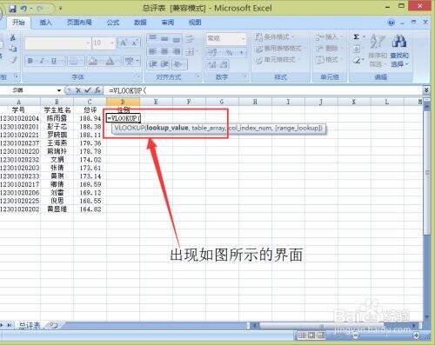Image resolution: width=435 pixels, height=345 pixels.
Task: Open Insert Function fx icon
Action: pos(97,90)
